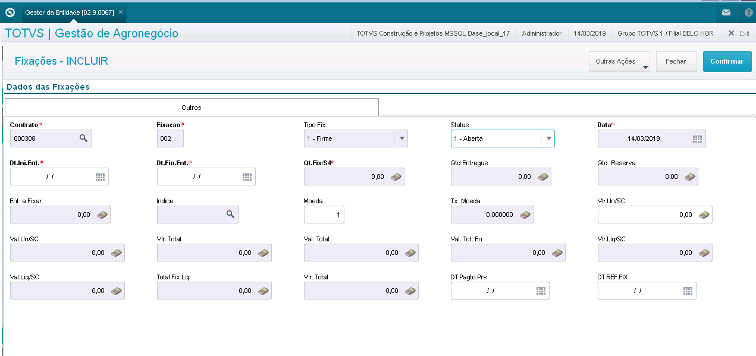Open the Outras Ações dropdown menu

pyautogui.click(x=619, y=61)
